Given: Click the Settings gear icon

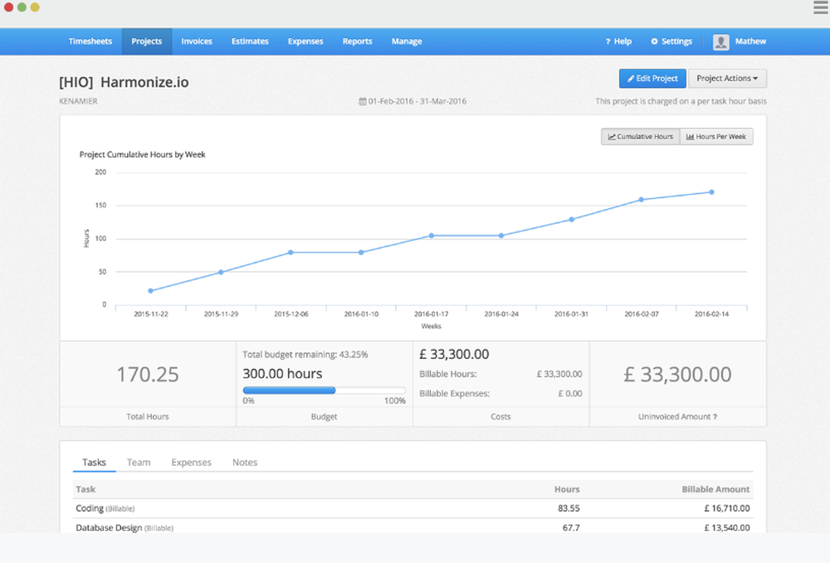Looking at the screenshot, I should [654, 41].
